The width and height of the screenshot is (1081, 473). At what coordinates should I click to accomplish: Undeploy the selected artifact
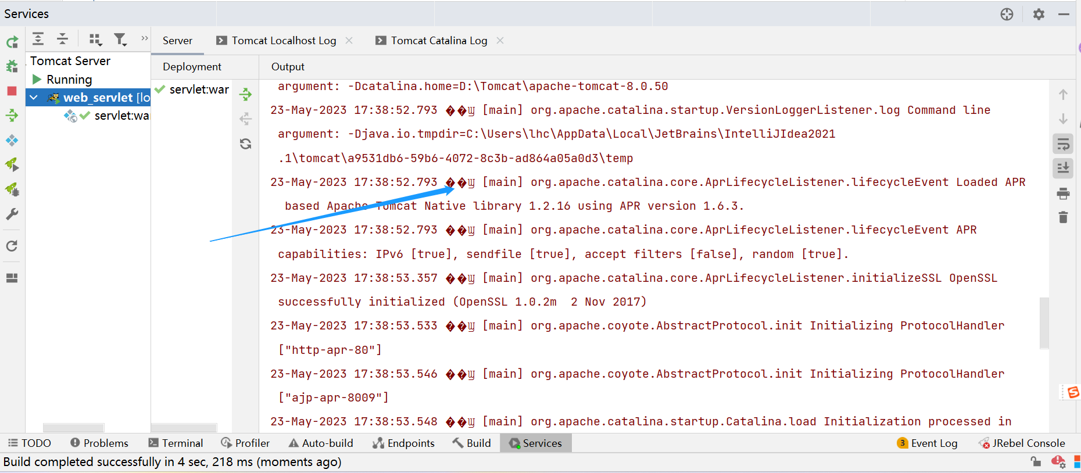246,119
